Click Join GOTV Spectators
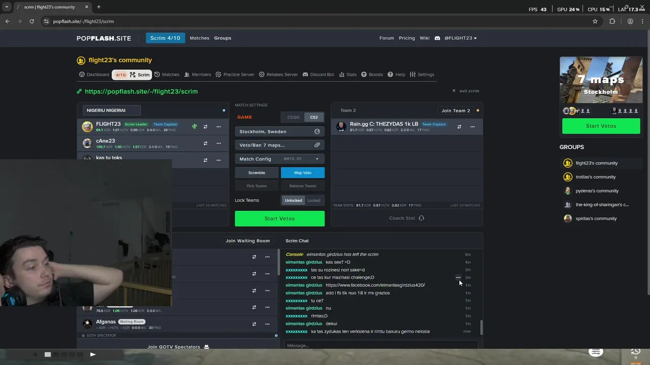Screen dimensions: 650x365 [178, 347]
